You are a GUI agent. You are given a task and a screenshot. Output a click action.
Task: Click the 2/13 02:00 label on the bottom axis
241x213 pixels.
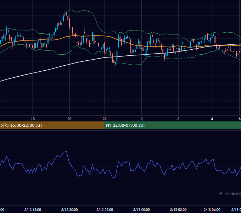pyautogui.click(x=178, y=209)
